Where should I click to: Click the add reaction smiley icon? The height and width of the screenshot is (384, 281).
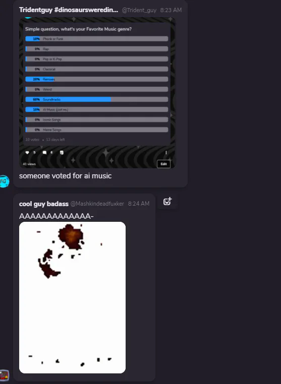(x=167, y=201)
